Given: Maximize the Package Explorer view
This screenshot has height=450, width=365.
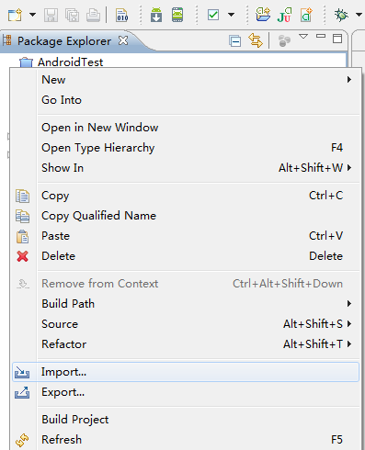Looking at the screenshot, I should tap(337, 39).
